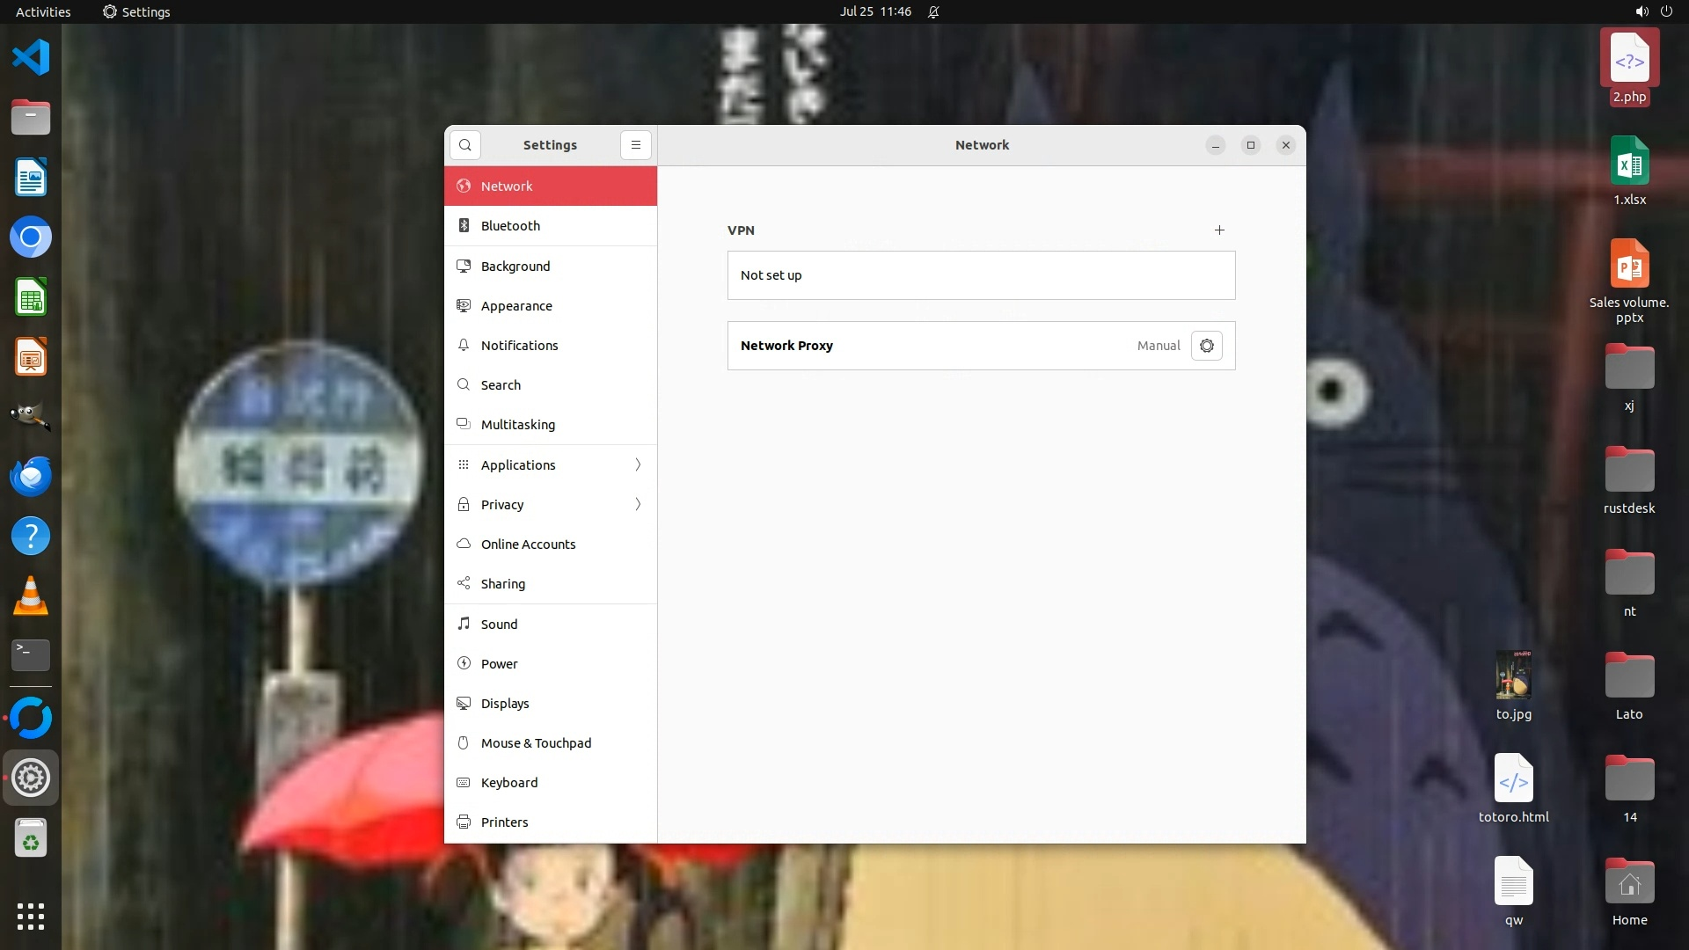Image resolution: width=1689 pixels, height=950 pixels.
Task: Click the Settings search magnifier icon
Action: pos(465,145)
